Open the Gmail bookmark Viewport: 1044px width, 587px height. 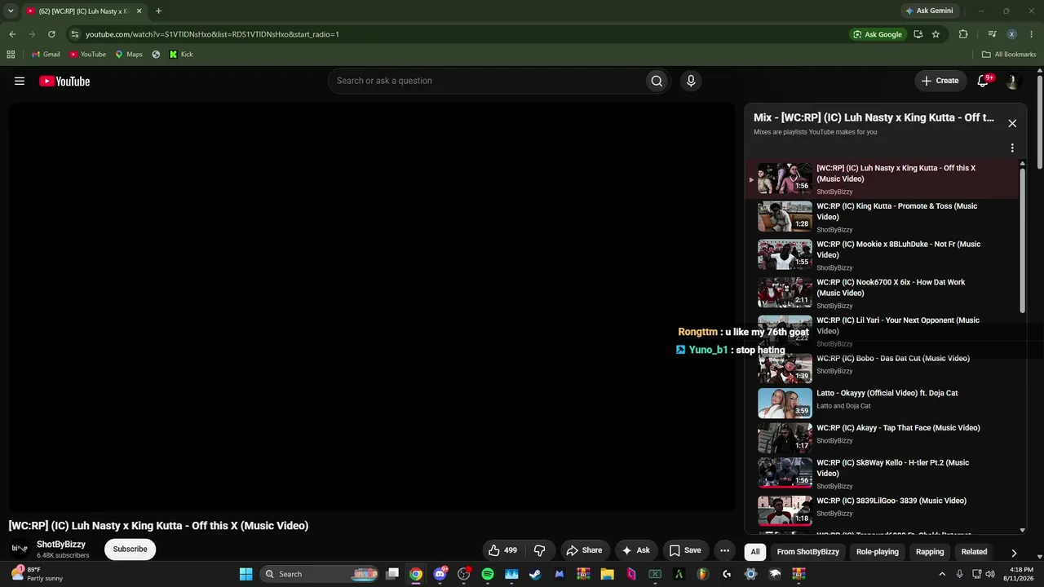tap(46, 55)
